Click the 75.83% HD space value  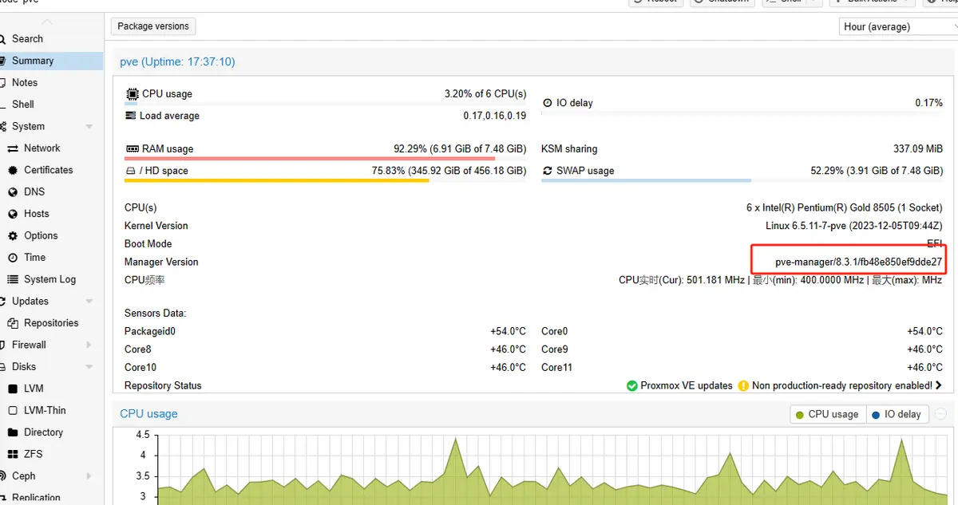pos(449,171)
